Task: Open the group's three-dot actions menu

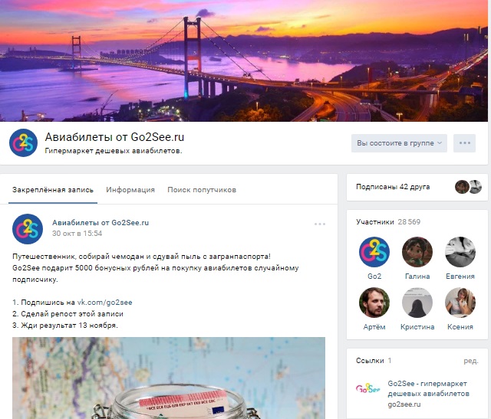Action: pyautogui.click(x=464, y=143)
